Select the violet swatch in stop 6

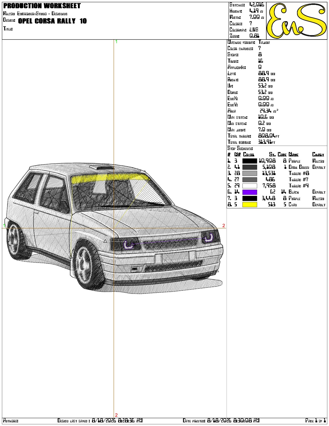[250, 192]
